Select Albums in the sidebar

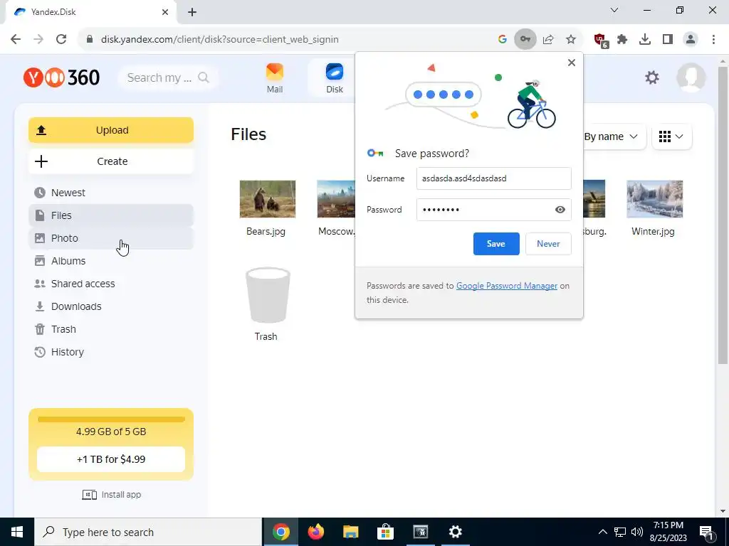[111, 261]
